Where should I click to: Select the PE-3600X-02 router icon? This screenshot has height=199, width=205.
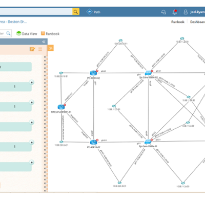(93, 73)
